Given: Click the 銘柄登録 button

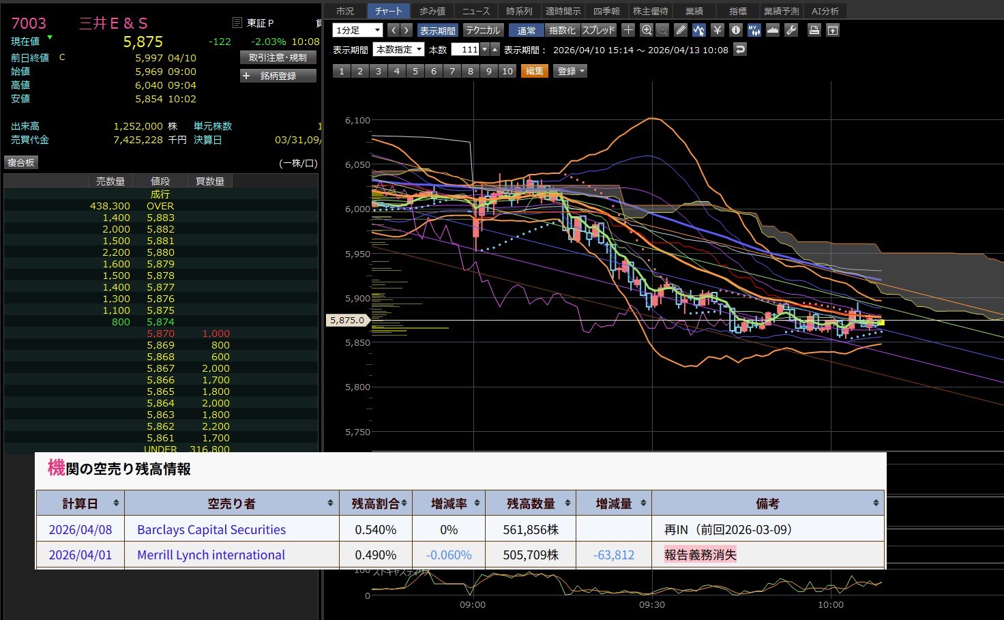Looking at the screenshot, I should point(278,76).
